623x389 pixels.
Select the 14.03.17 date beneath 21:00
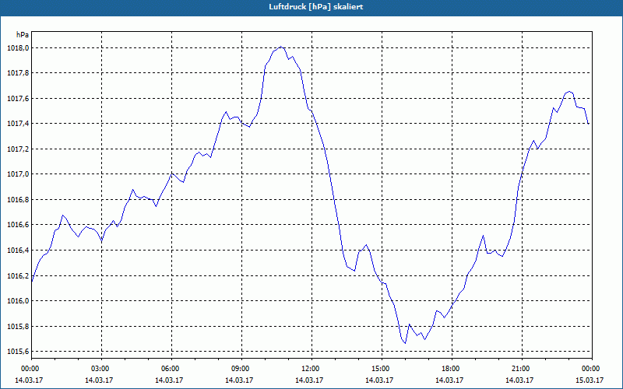[519, 380]
